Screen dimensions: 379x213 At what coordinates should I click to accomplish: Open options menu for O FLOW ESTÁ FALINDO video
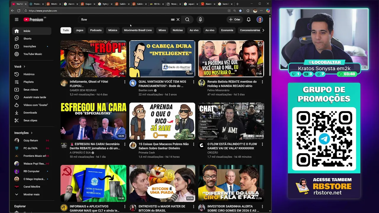(262, 144)
